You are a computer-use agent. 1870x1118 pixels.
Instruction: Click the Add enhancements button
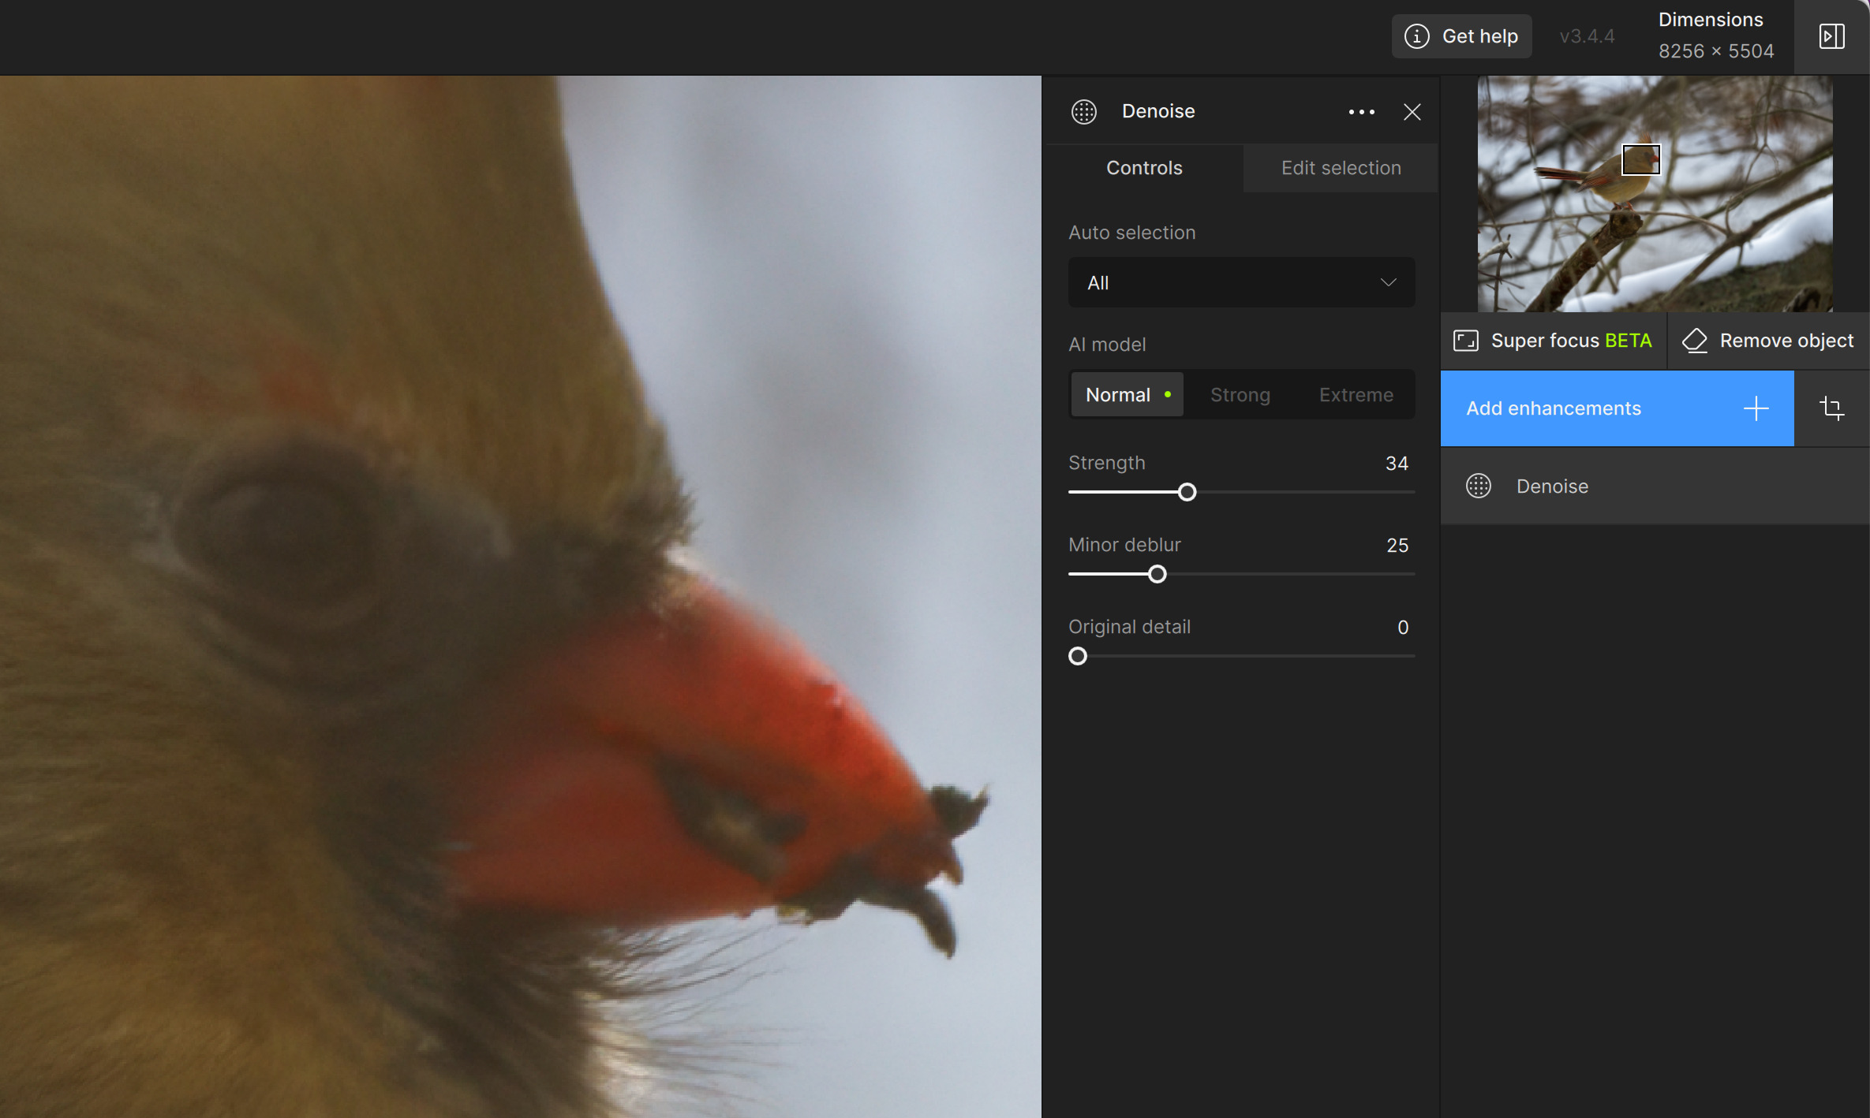tap(1553, 408)
